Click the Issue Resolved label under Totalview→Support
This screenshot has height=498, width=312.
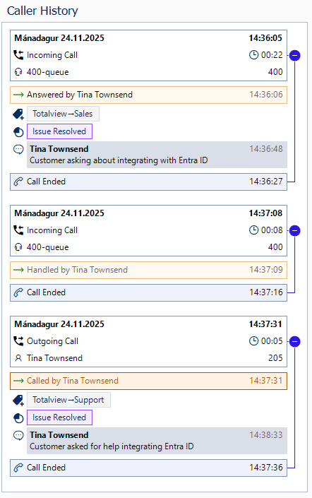59,417
